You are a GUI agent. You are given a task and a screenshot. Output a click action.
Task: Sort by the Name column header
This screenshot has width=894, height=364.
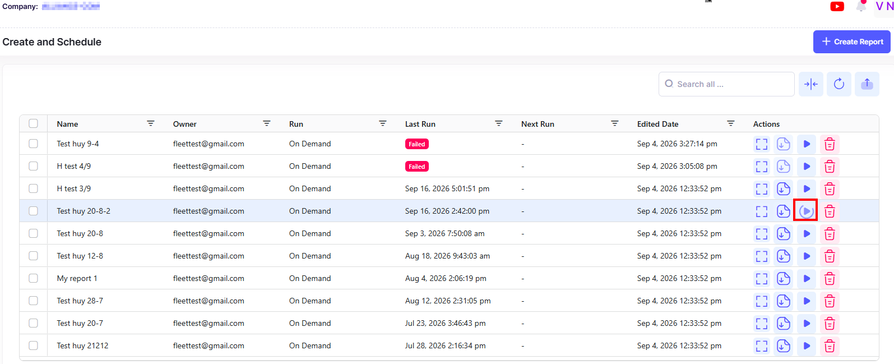click(x=67, y=124)
